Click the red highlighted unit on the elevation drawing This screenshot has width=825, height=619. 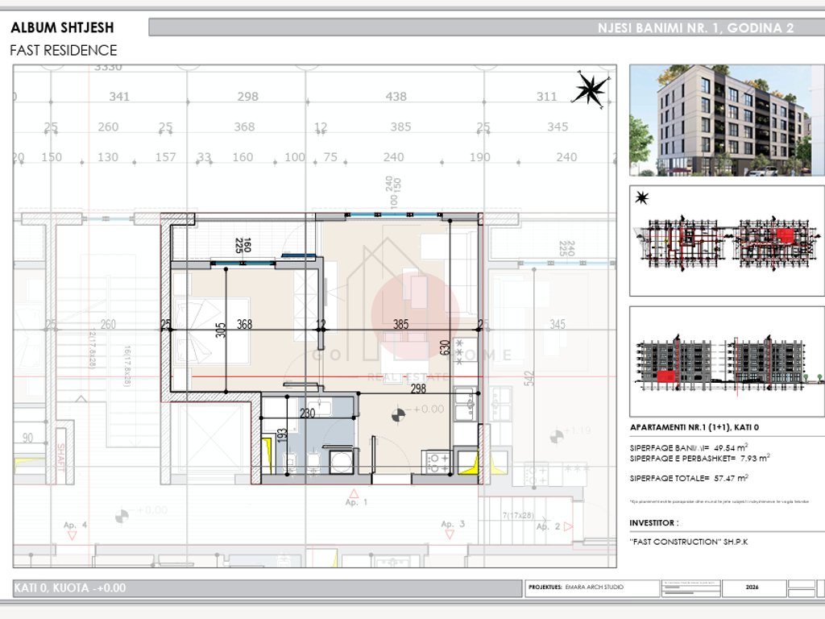[666, 376]
